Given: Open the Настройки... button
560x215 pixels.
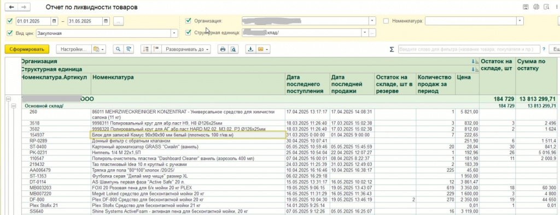Looking at the screenshot, I should 74,49.
